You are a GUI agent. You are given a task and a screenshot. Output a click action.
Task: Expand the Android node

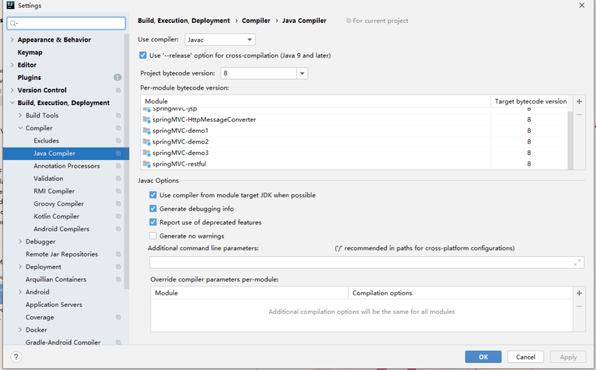point(20,292)
